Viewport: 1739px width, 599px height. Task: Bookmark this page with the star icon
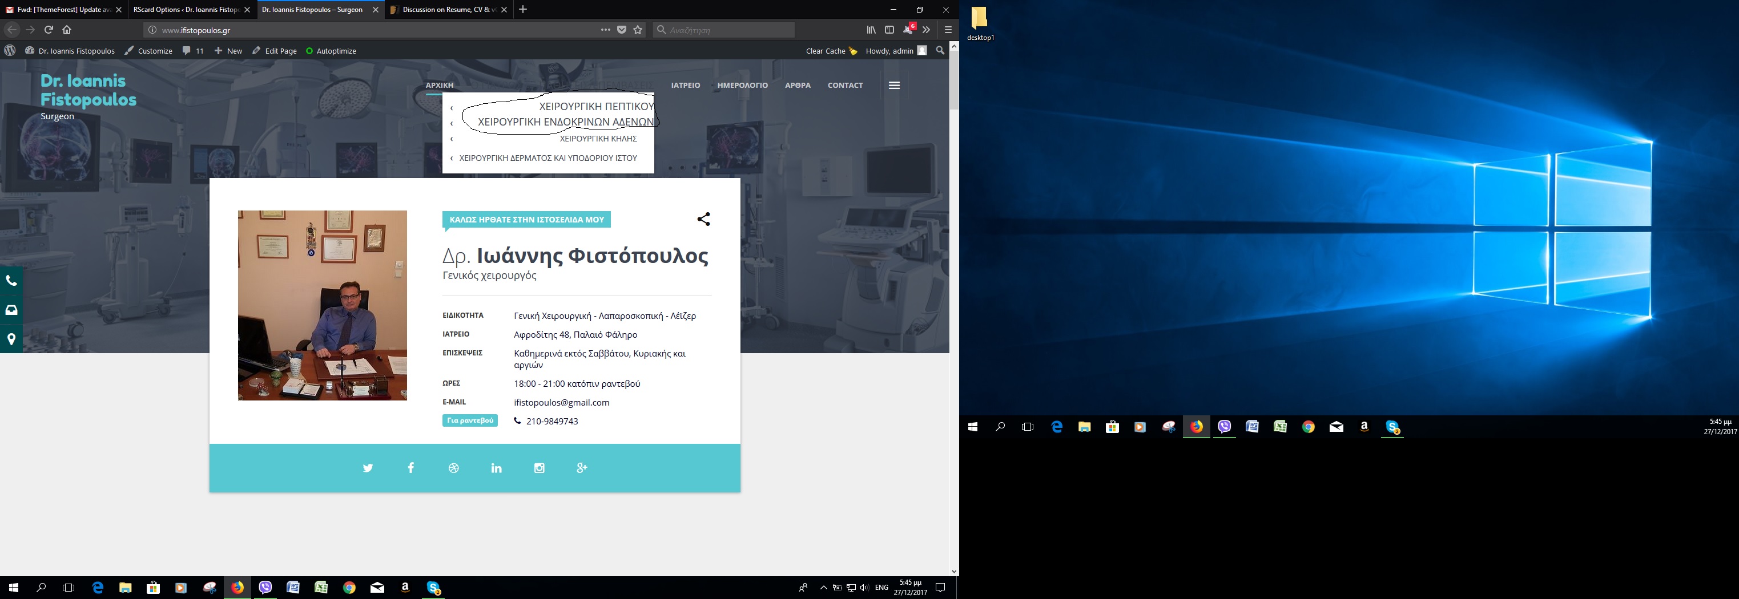click(x=638, y=30)
